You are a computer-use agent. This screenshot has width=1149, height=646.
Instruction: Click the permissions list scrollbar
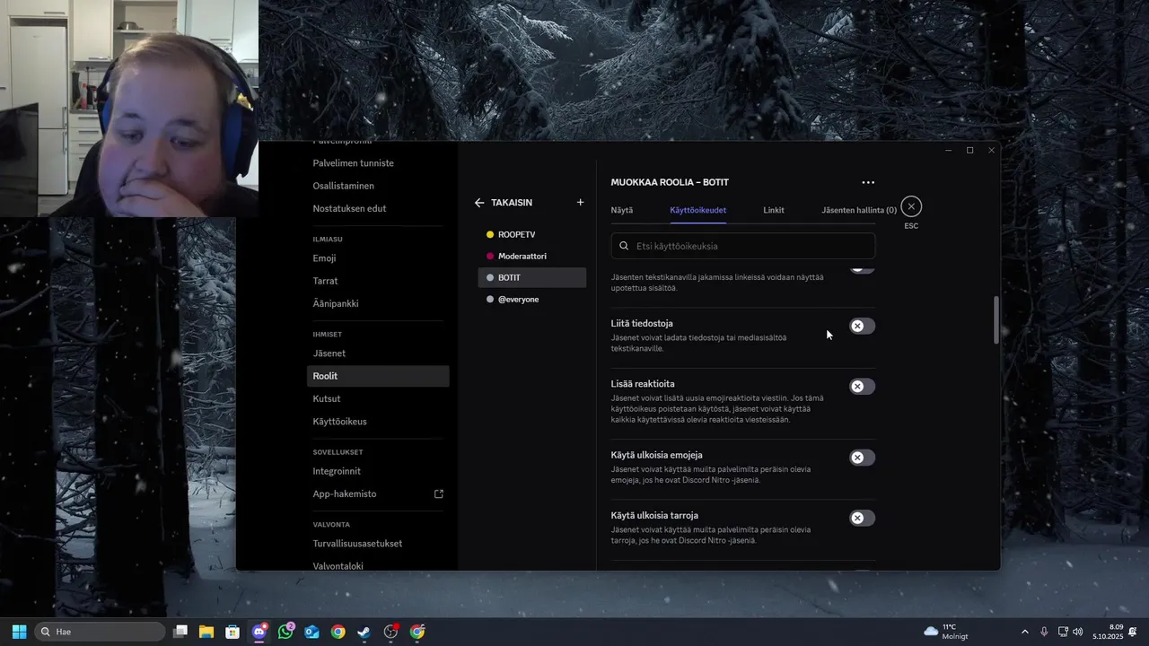point(996,319)
